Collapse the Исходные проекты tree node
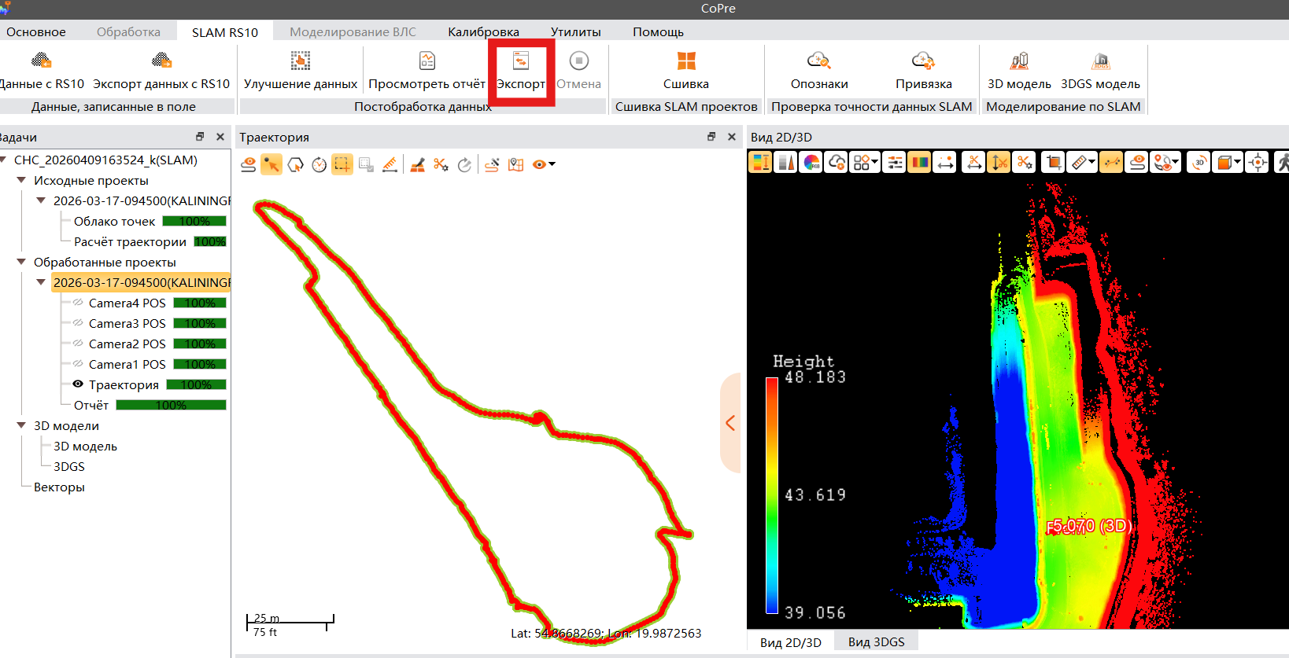 pos(21,181)
